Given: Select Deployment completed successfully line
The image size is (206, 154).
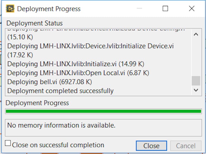Looking at the screenshot, I should [60, 91].
